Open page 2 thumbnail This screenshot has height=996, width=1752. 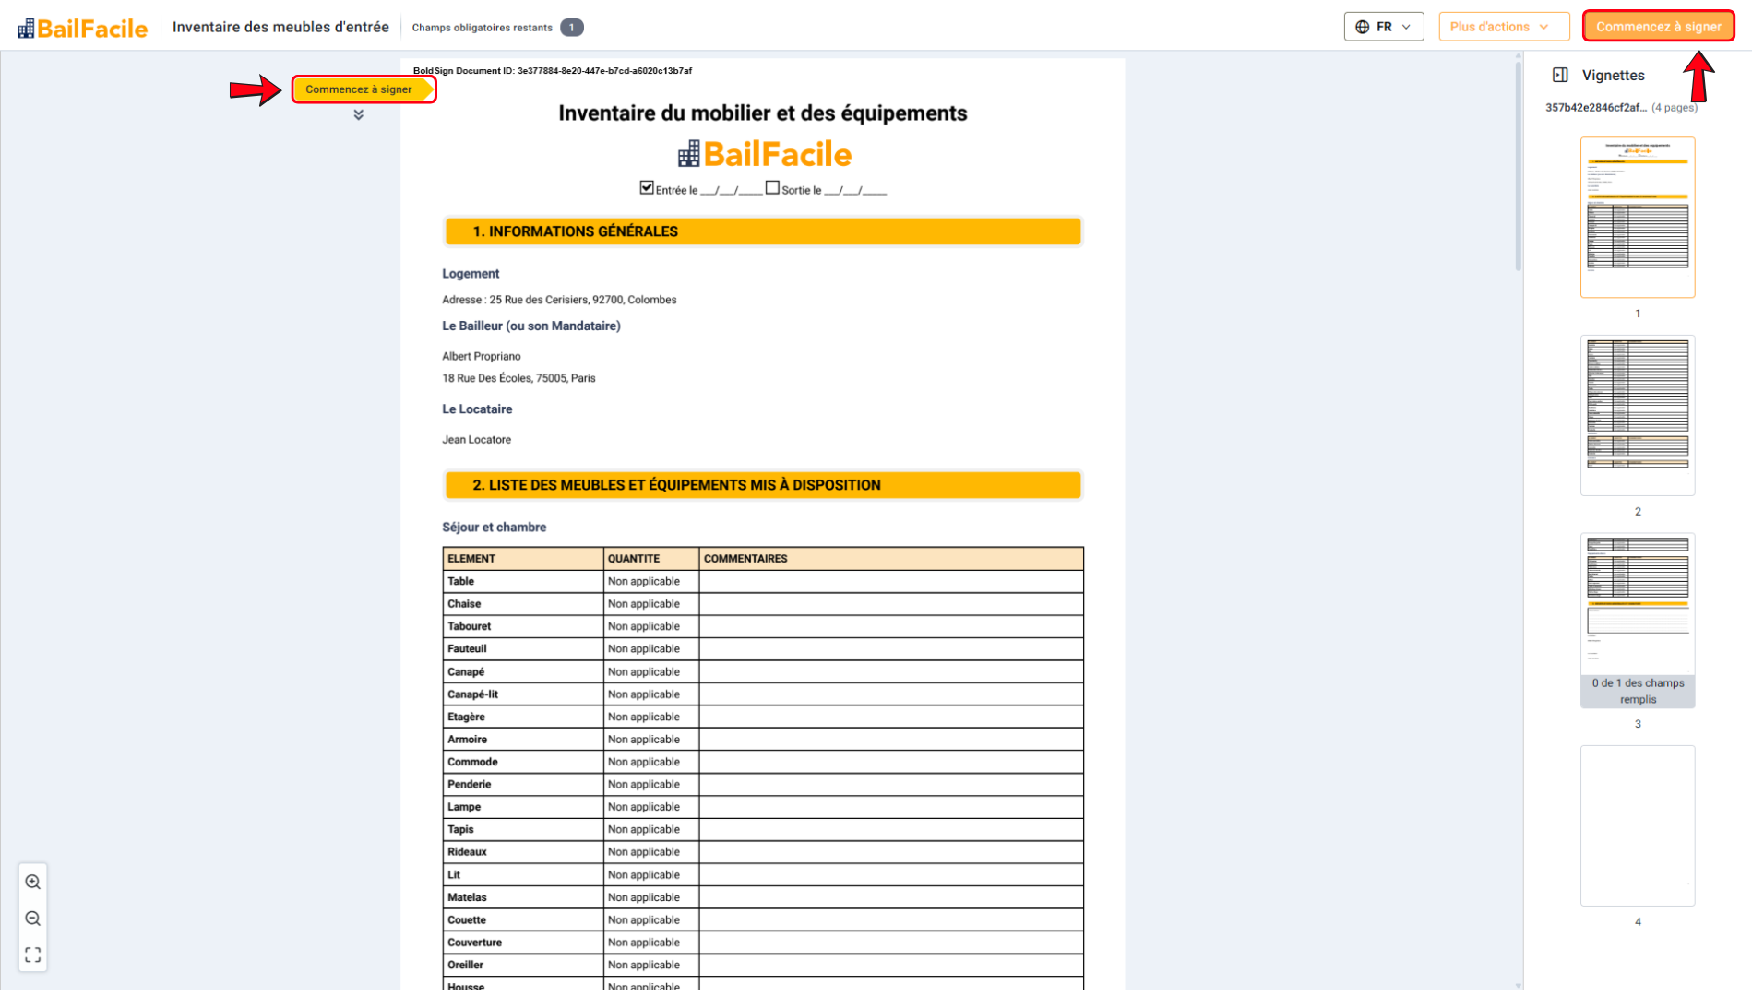(x=1637, y=415)
